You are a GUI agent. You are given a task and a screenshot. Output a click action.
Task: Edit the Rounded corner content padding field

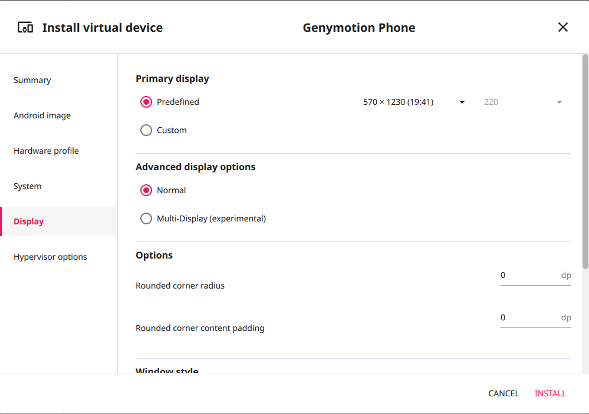click(531, 317)
